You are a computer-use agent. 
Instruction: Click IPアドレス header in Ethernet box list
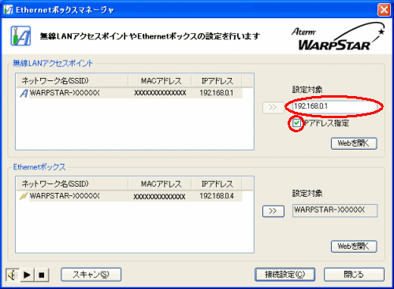(x=217, y=183)
